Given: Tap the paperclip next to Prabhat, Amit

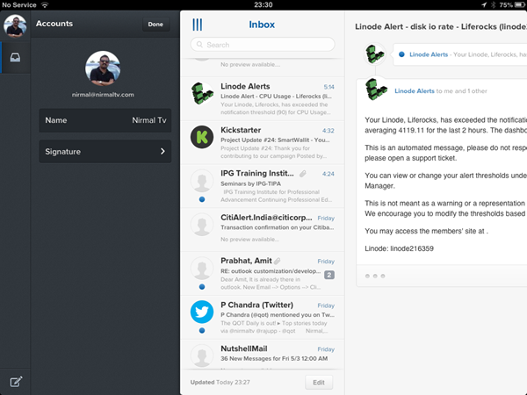Looking at the screenshot, I should coord(278,261).
